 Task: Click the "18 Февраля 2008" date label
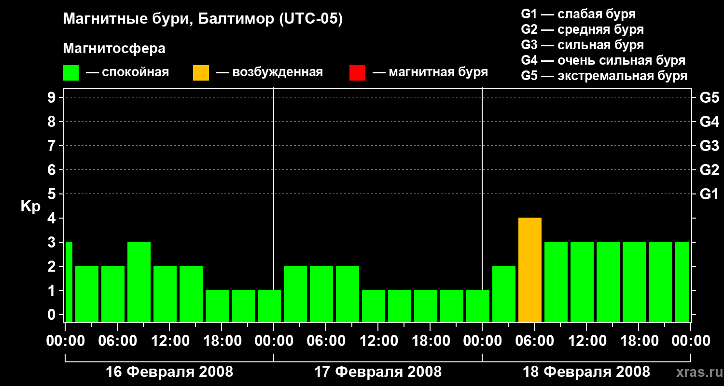(586, 372)
